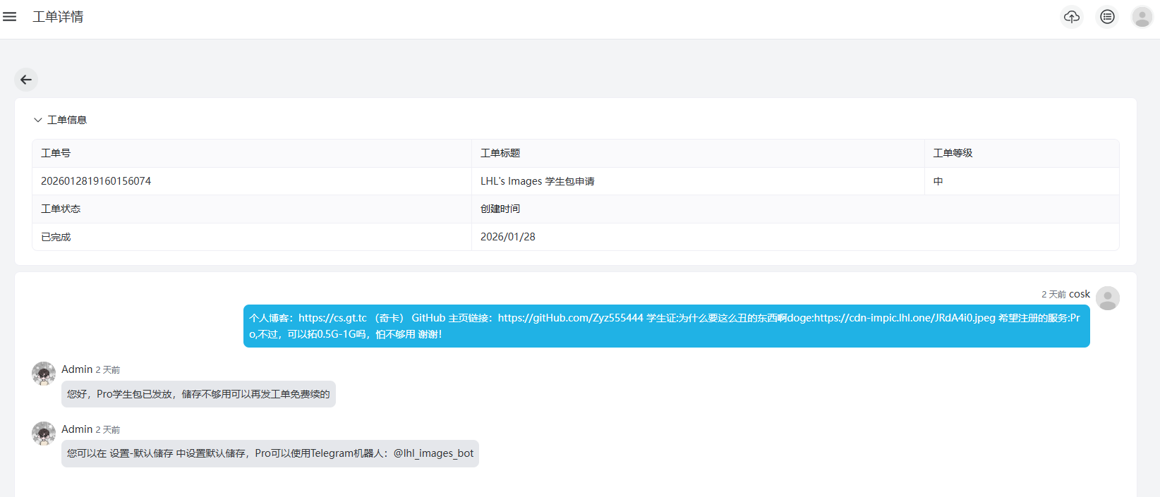Image resolution: width=1160 pixels, height=497 pixels.
Task: Click the creation date 2026/01/28
Action: (x=507, y=237)
